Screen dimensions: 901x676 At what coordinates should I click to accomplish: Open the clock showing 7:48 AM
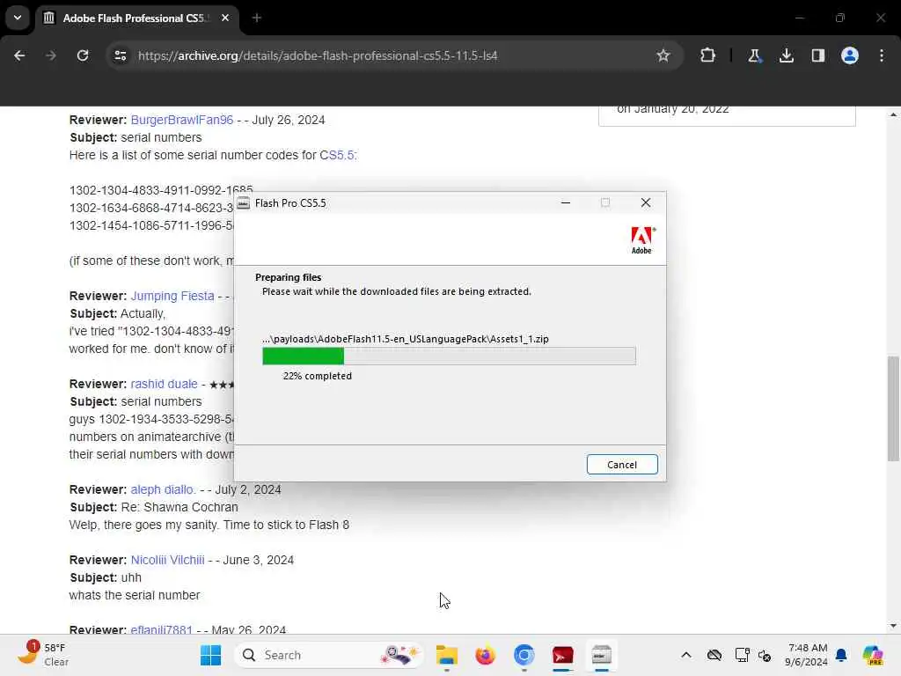coord(808,655)
